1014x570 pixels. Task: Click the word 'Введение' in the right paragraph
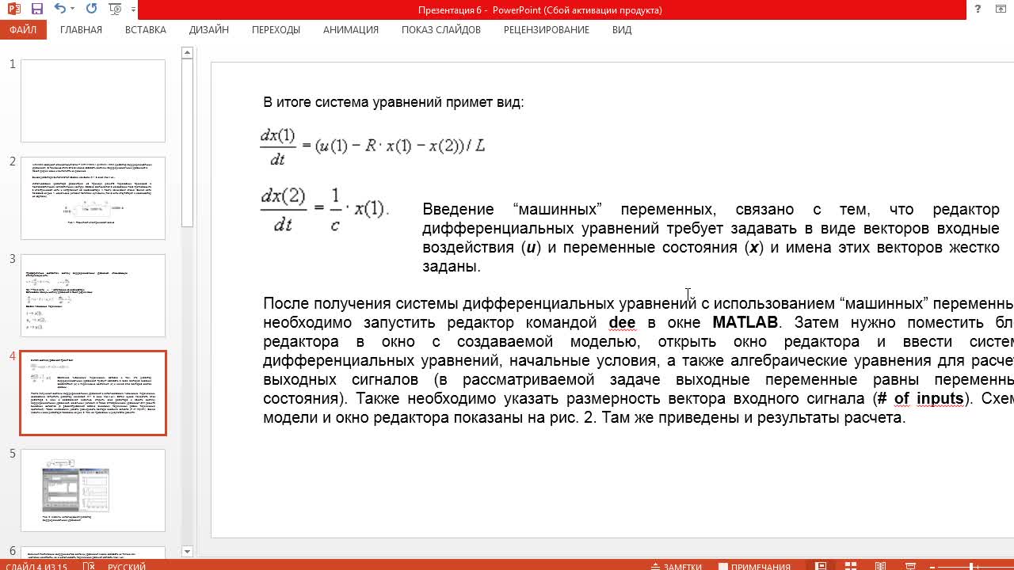coord(459,209)
